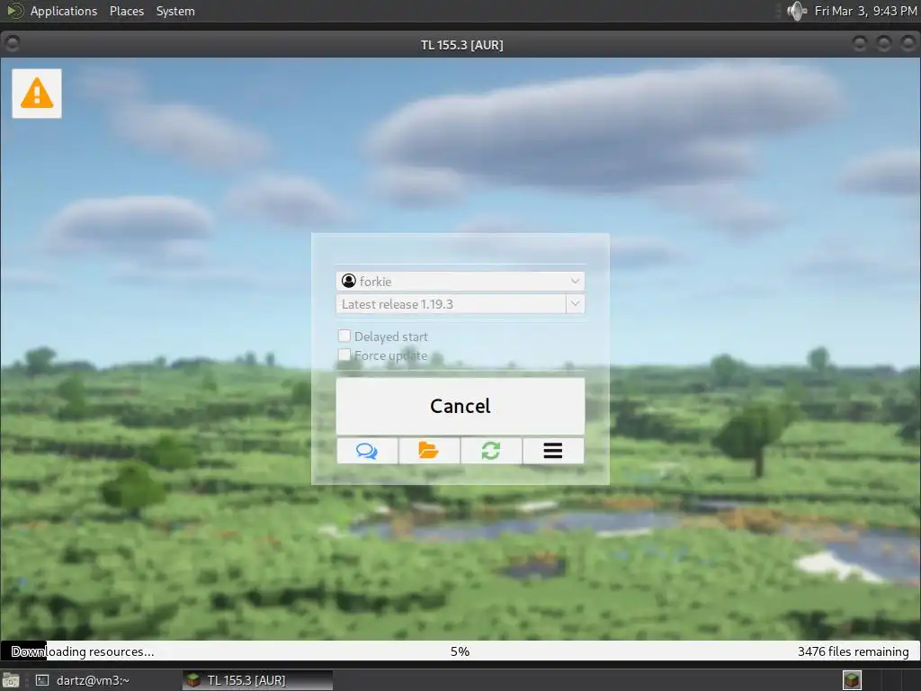Click the Minecraft block tray icon

tap(853, 680)
